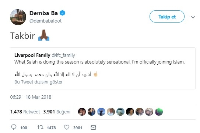
Task: Click the 06:29 - 18 Mar 2018 timestamp
Action: point(31,97)
